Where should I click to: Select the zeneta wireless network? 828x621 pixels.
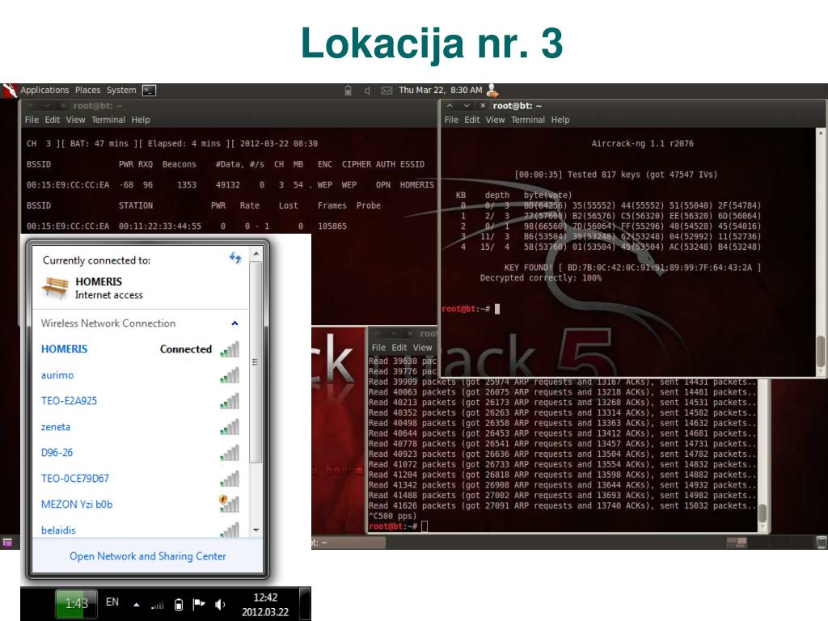(x=140, y=427)
